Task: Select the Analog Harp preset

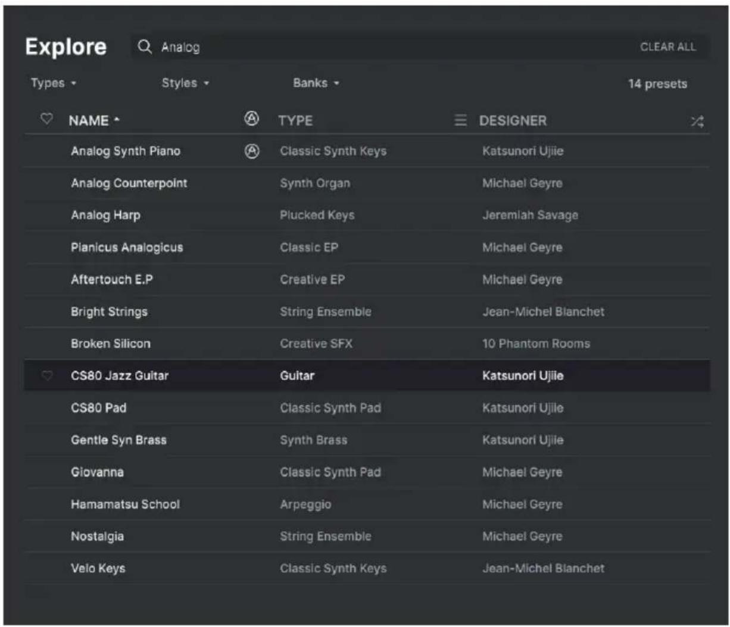Action: tap(367, 215)
